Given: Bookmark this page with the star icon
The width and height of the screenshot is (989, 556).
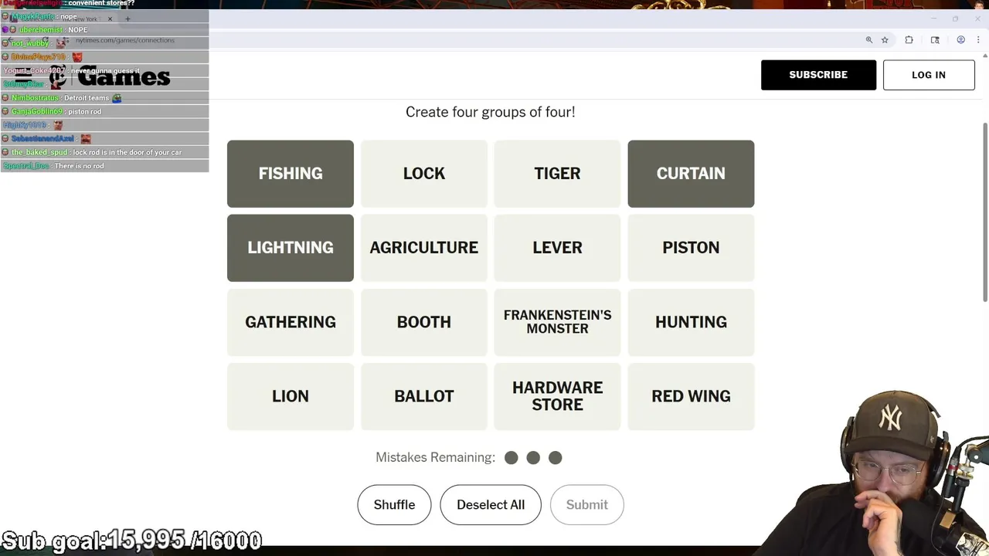Looking at the screenshot, I should pos(885,40).
